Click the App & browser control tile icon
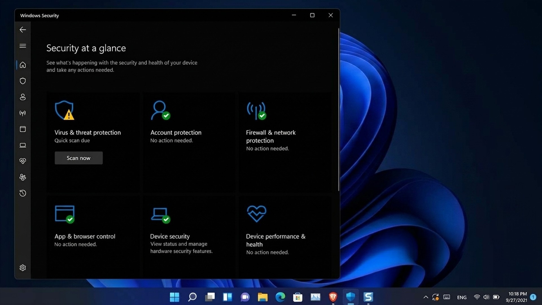542x305 pixels. 65,214
